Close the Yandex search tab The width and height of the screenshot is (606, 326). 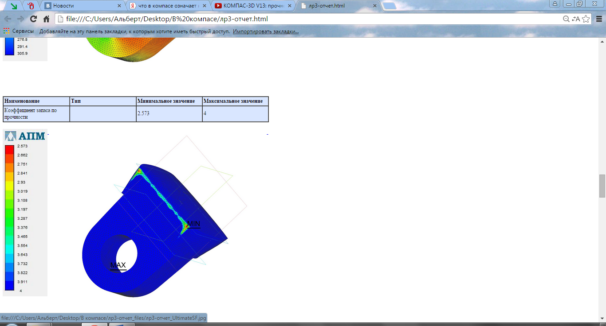pyautogui.click(x=205, y=6)
